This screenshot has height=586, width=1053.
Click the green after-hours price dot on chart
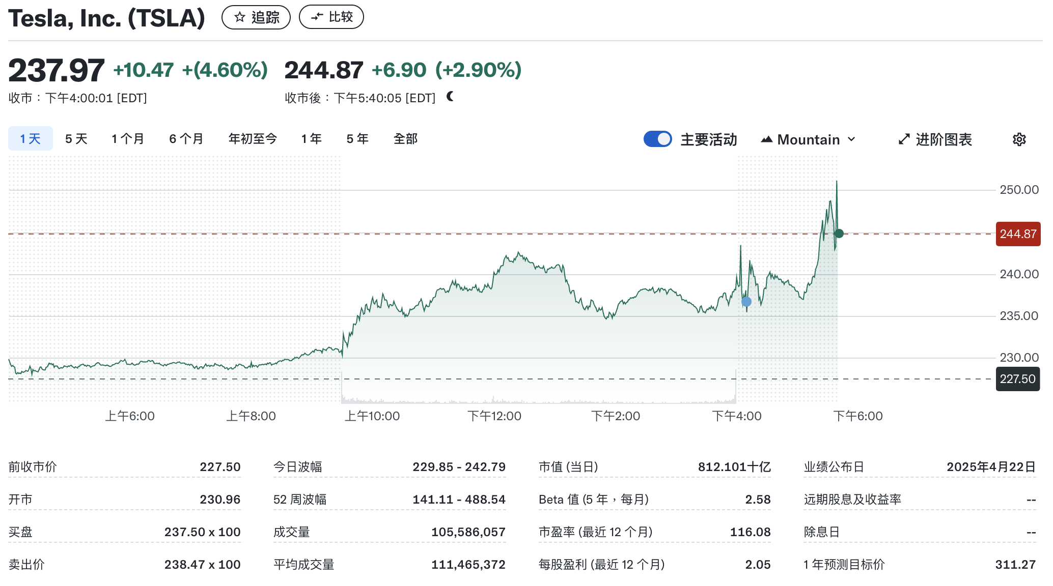[x=839, y=233]
